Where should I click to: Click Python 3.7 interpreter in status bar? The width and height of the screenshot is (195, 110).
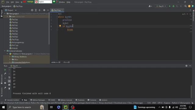pyautogui.click(x=181, y=103)
